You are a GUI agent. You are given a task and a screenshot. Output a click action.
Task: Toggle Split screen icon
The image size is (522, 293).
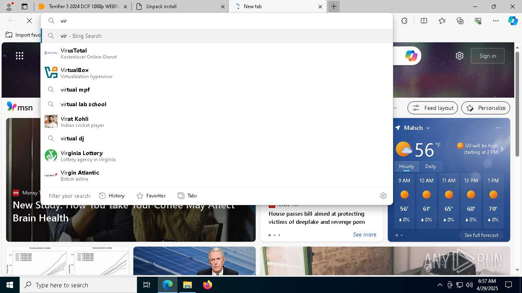[424, 21]
